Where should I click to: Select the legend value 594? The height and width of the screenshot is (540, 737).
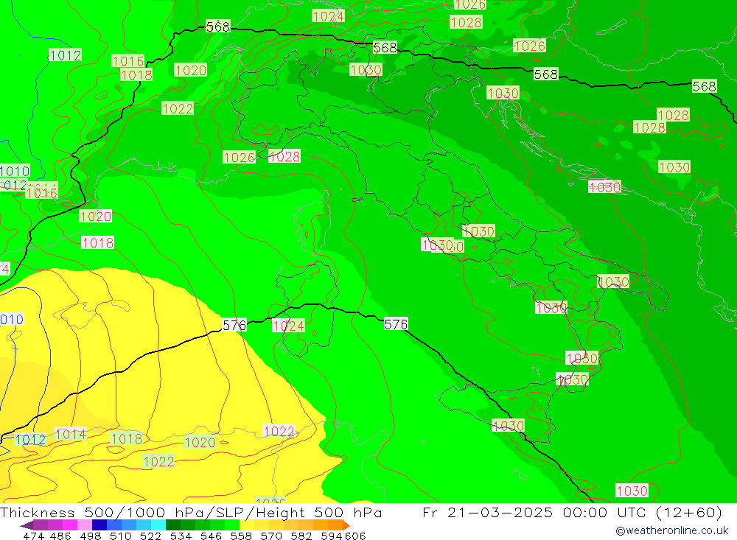(332, 536)
